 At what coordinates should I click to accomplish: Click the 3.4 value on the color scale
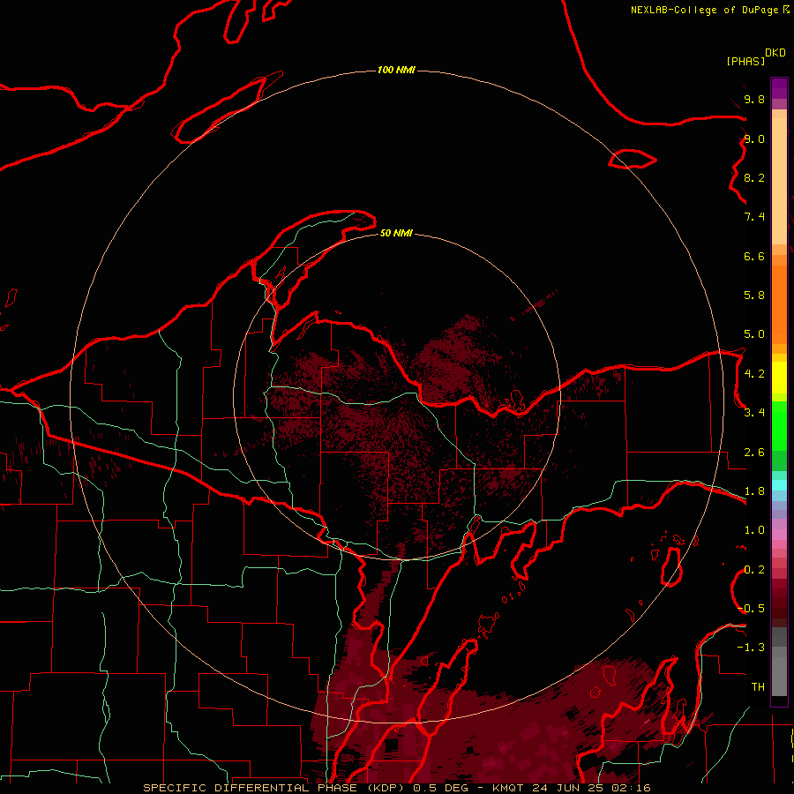[754, 413]
